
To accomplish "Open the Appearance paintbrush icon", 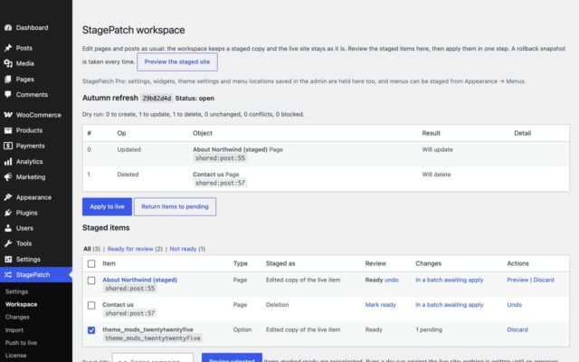I will click(8, 197).
